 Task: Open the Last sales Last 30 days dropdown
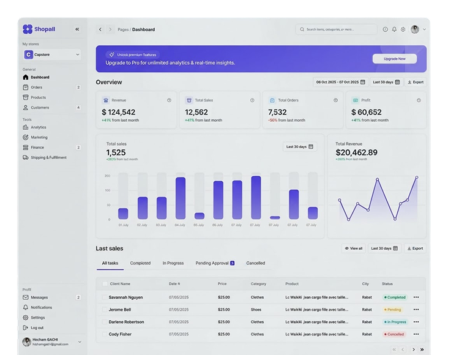tap(384, 248)
